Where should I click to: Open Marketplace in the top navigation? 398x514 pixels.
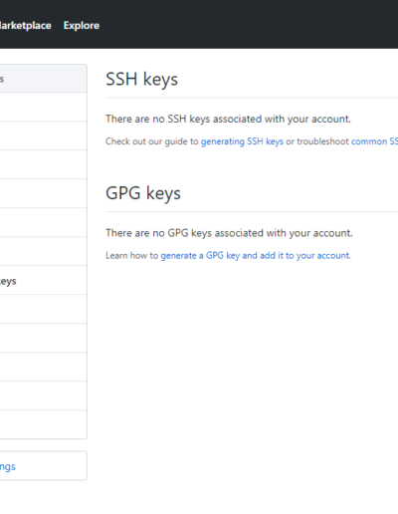(x=26, y=26)
